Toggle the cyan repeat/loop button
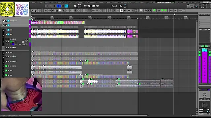Viewport: 211px width, 118px height. pyautogui.click(x=66, y=6)
